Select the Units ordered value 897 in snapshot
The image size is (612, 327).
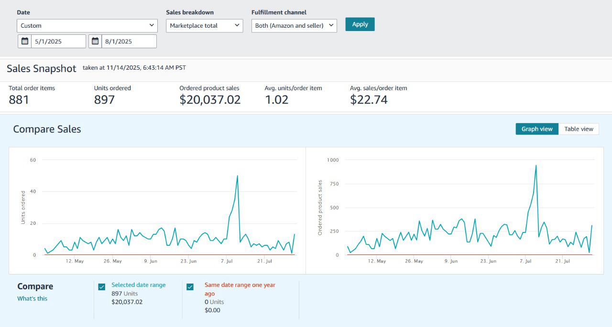coord(104,100)
